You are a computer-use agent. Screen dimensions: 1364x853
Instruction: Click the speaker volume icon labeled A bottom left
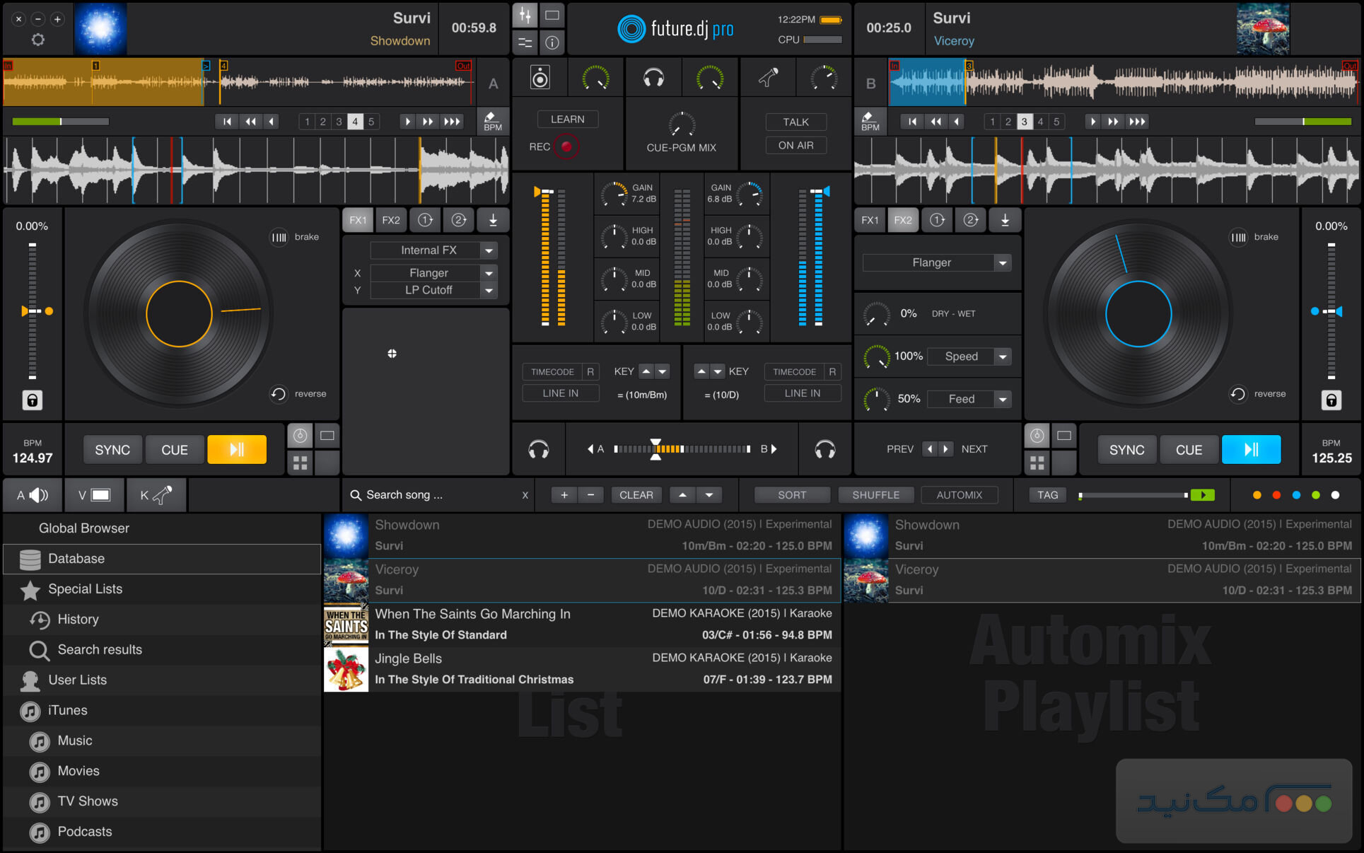pyautogui.click(x=32, y=494)
